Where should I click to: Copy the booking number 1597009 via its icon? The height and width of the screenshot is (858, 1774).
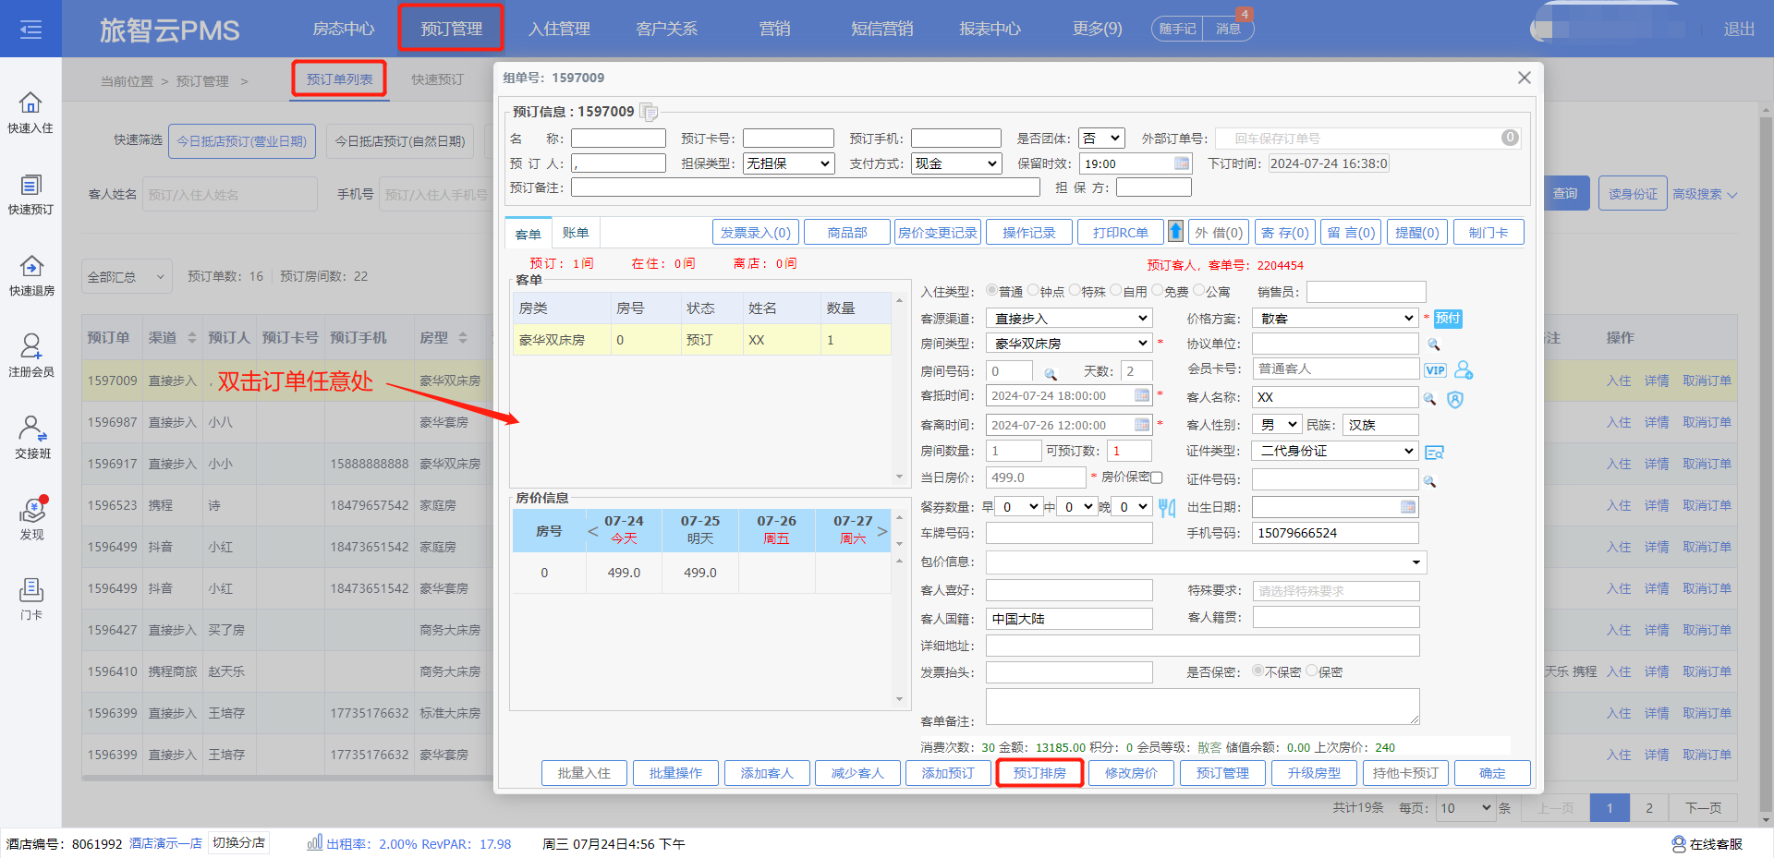click(x=650, y=112)
